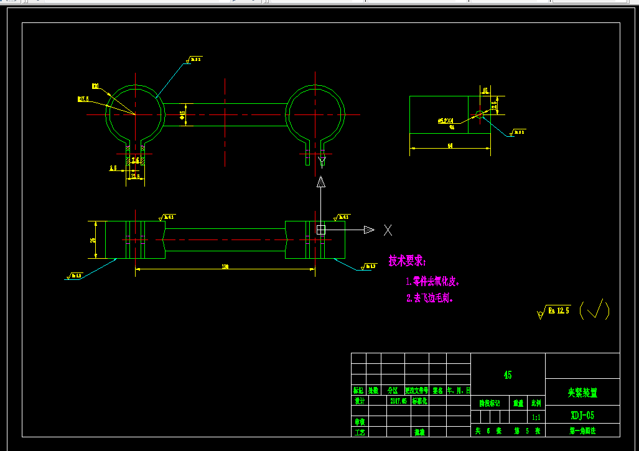Click roughness symbol at bottom-right of front view
The image size is (639, 451).
[368, 266]
